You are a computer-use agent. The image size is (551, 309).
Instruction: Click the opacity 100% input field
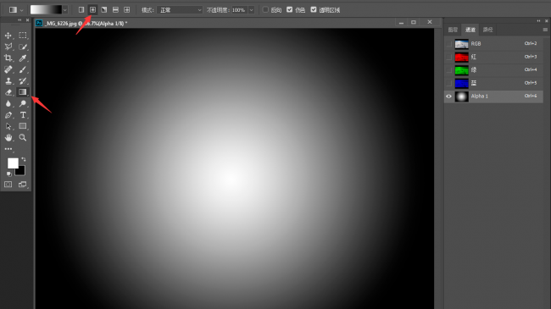pos(239,10)
